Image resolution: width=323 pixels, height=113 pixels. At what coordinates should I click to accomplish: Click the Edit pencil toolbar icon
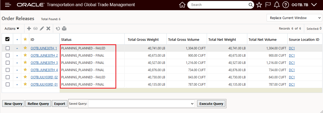(42, 28)
